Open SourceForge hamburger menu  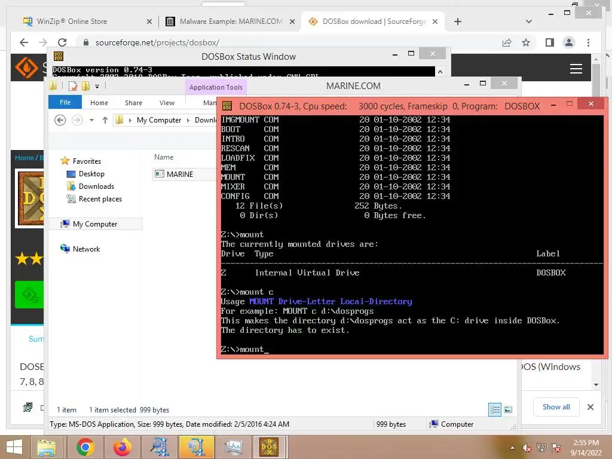pos(576,69)
